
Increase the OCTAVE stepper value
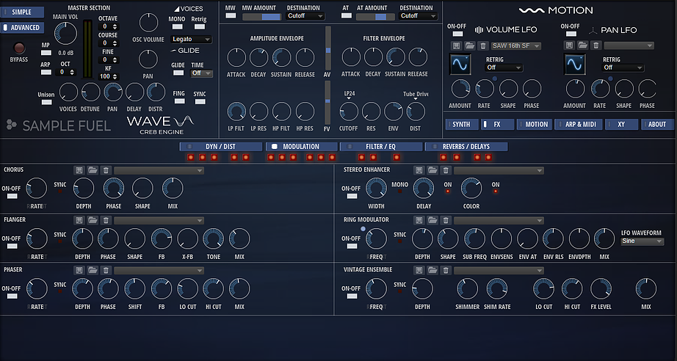pyautogui.click(x=115, y=25)
